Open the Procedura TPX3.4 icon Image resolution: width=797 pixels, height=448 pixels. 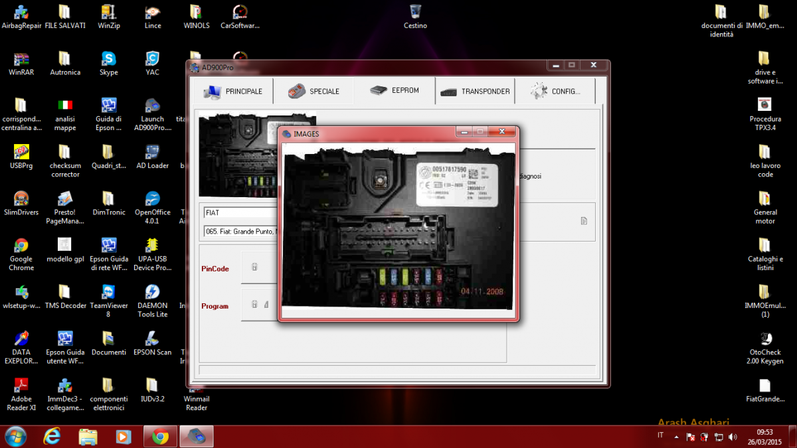tap(765, 114)
